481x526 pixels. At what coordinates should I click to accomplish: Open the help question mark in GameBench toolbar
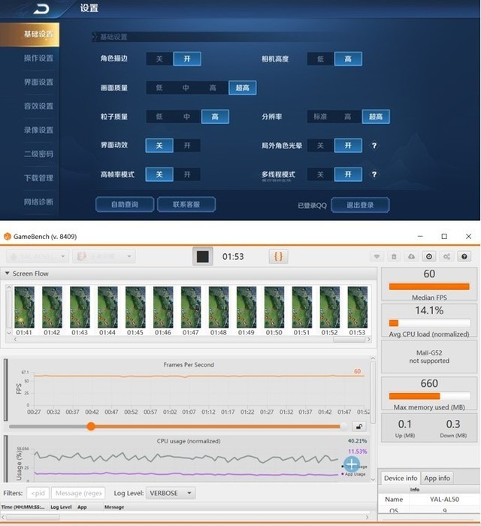pyautogui.click(x=464, y=257)
